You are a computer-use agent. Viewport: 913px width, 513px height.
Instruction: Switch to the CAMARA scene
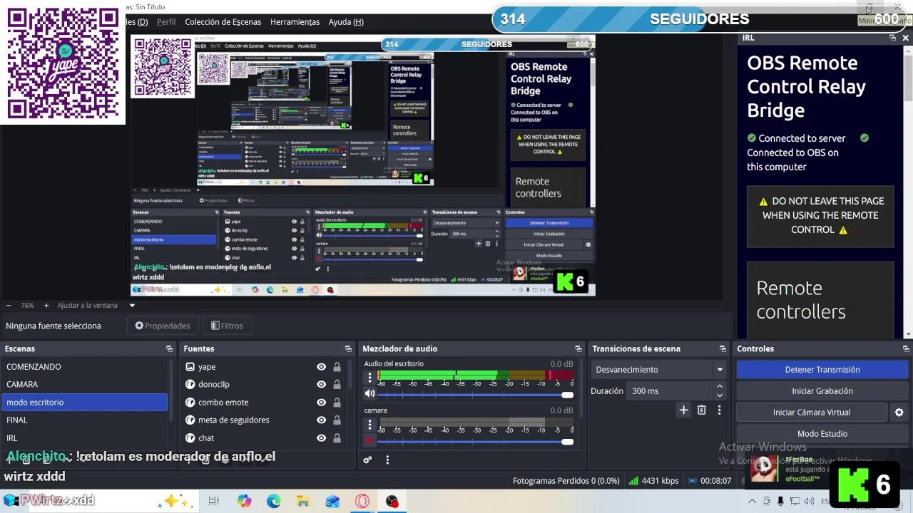(84, 384)
